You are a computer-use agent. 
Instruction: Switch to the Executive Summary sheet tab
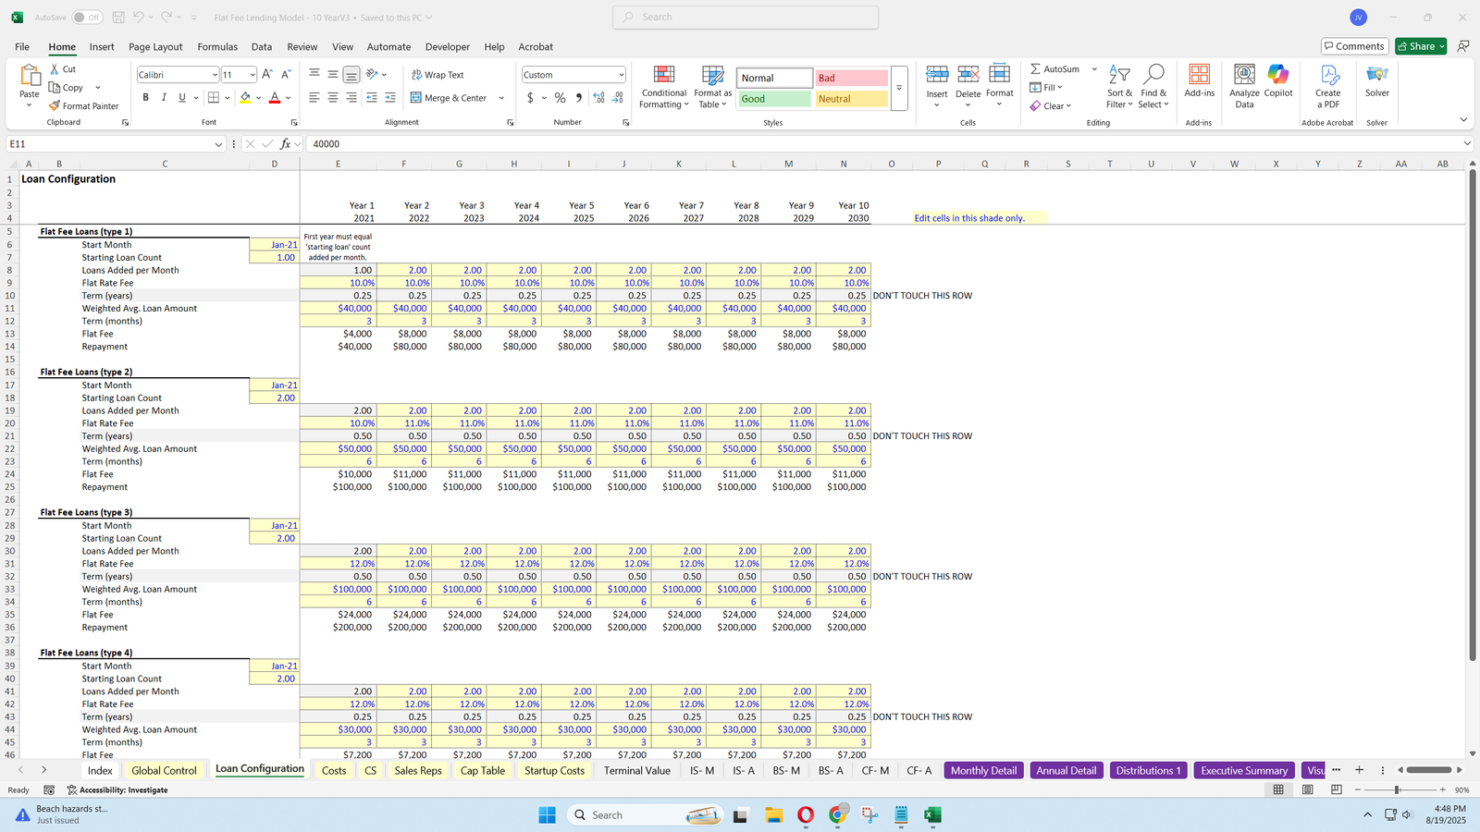coord(1243,770)
